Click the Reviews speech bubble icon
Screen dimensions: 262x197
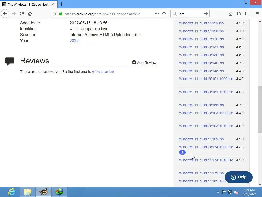(9, 62)
